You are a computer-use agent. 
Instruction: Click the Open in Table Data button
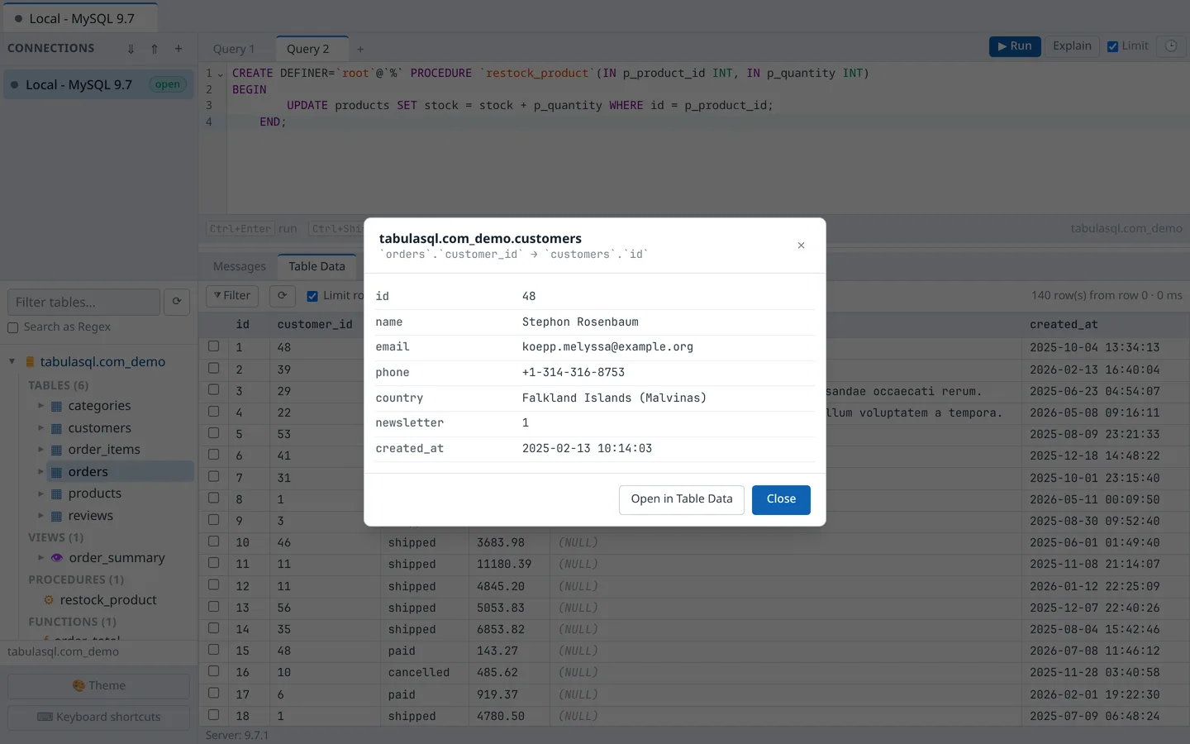[682, 499]
